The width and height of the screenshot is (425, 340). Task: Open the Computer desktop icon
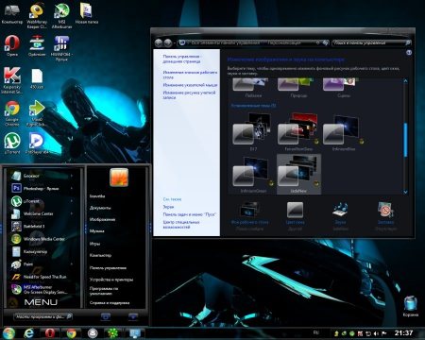[x=11, y=14]
